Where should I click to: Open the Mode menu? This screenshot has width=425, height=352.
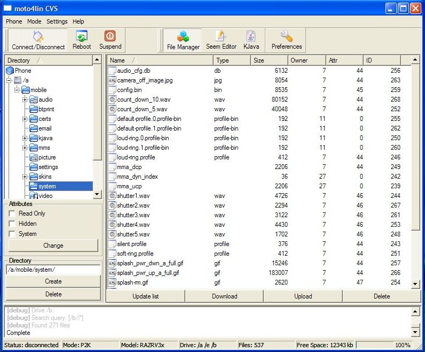[34, 21]
